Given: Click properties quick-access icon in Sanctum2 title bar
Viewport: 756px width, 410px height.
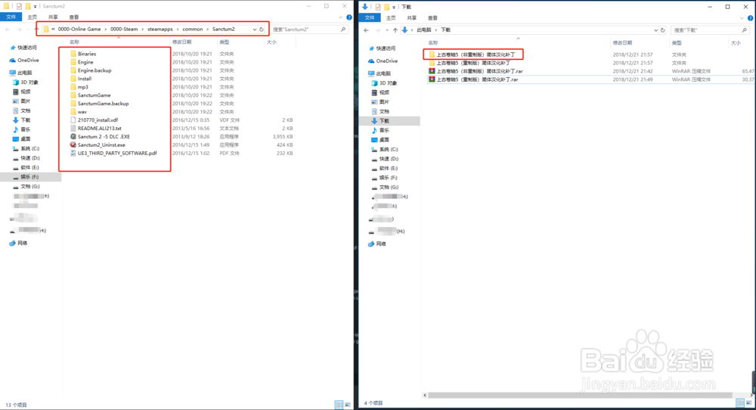Looking at the screenshot, I should (x=19, y=6).
